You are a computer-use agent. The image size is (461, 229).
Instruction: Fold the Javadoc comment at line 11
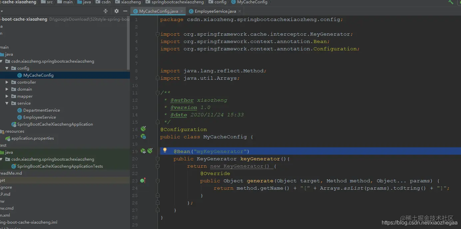tap(158, 93)
